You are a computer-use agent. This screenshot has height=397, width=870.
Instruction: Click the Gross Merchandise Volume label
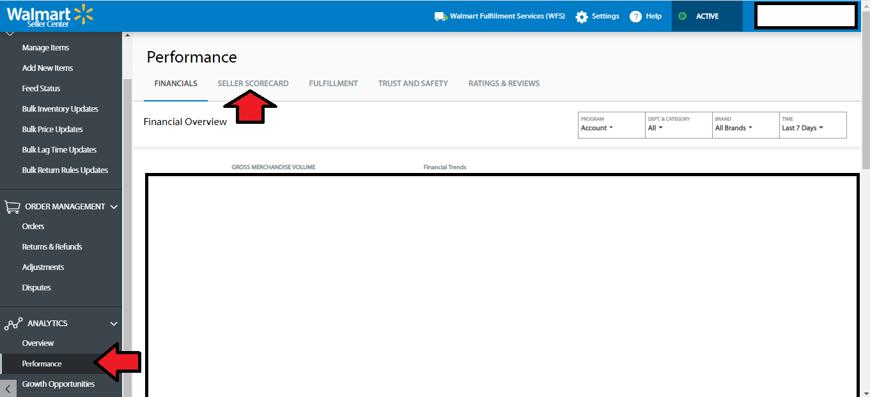tap(274, 167)
